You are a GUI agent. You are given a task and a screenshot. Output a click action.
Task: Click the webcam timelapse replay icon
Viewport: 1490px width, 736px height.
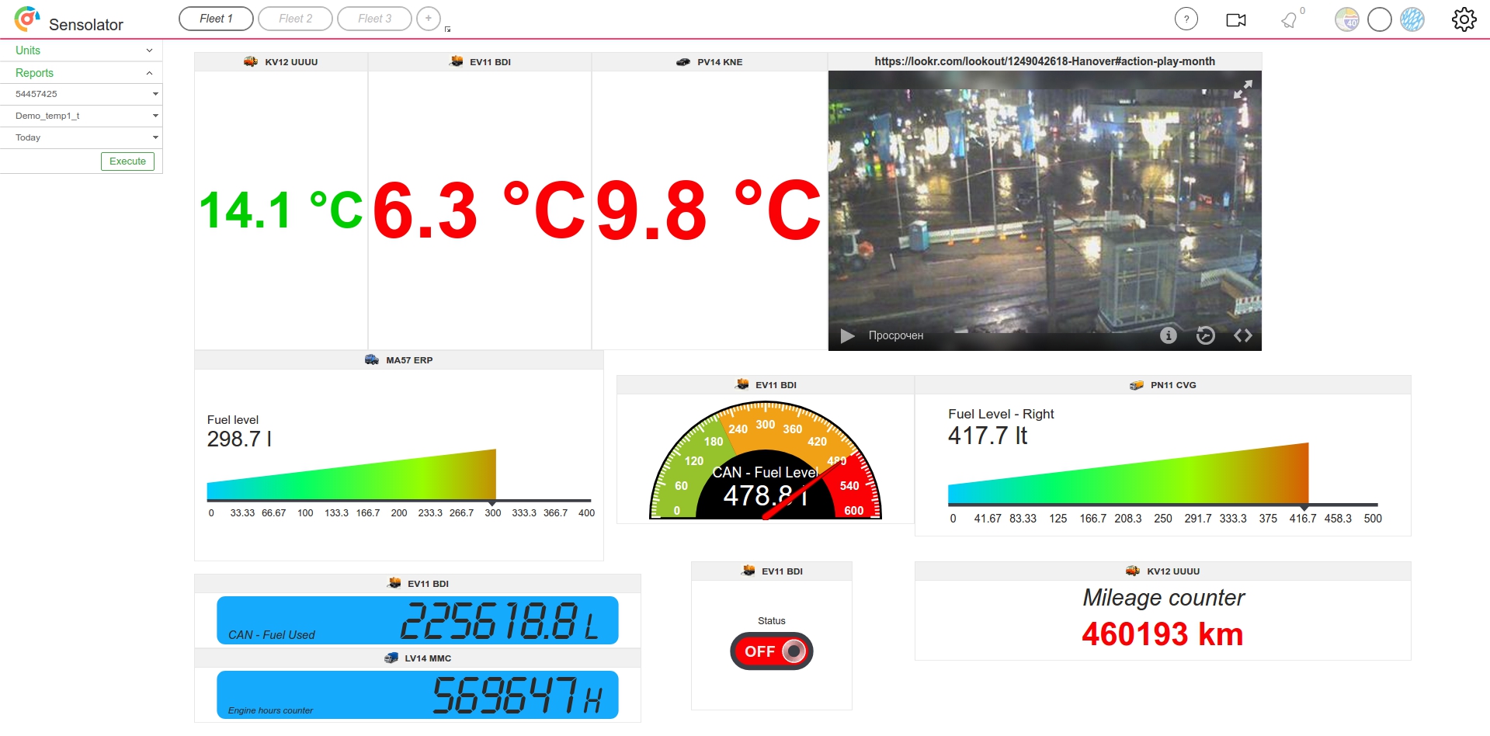click(1205, 335)
